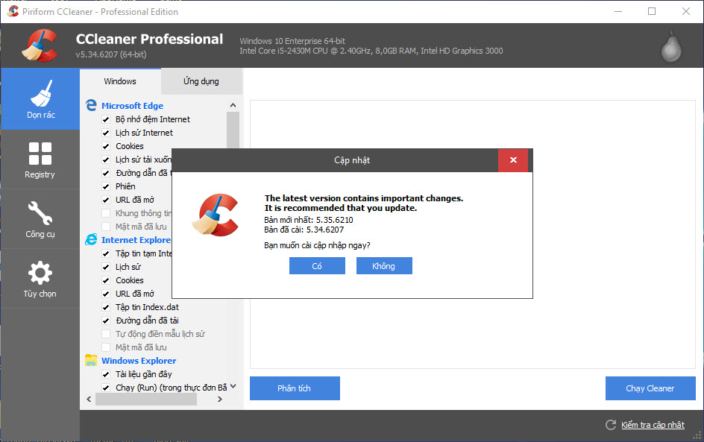Toggle Lịch sử under Internet Explorer
704x442 pixels.
[x=106, y=267]
